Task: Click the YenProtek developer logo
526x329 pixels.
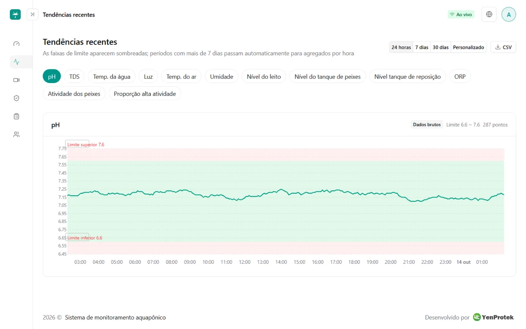Action: coord(493,317)
